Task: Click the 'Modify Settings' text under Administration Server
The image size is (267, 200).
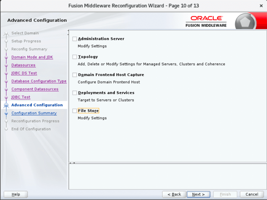Action: 92,46
